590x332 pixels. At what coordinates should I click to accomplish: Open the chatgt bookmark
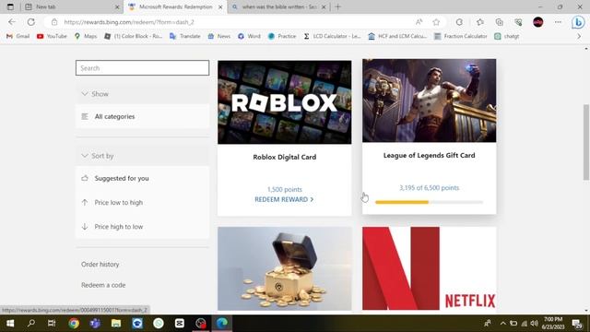pyautogui.click(x=506, y=36)
